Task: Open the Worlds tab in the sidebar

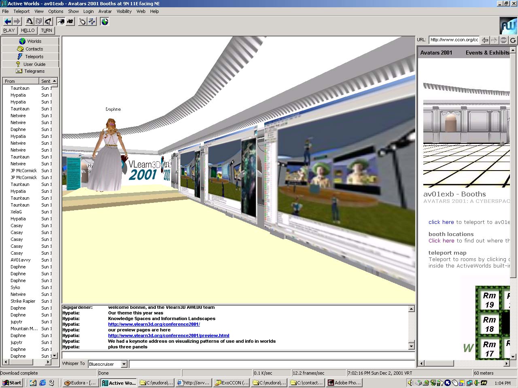Action: click(30, 41)
